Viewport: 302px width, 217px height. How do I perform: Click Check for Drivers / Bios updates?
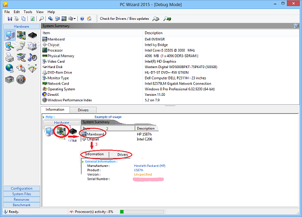124,19
